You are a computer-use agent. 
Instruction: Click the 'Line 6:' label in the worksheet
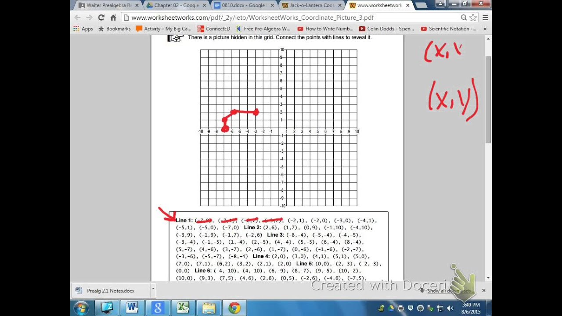(x=203, y=271)
